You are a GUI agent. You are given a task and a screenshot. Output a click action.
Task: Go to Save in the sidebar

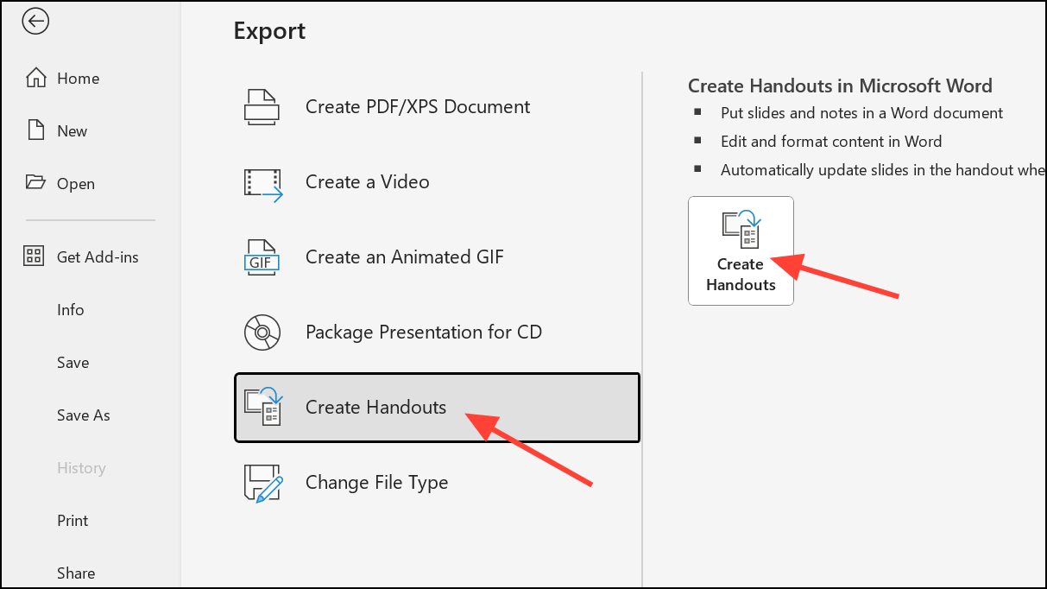pyautogui.click(x=73, y=363)
